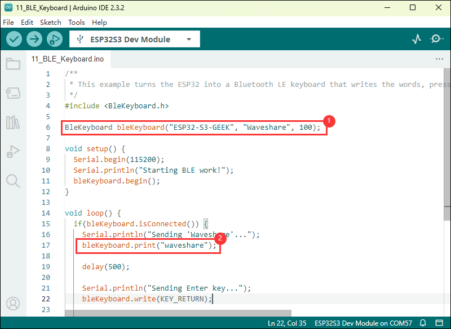This screenshot has height=329, width=451.
Task: Open the Sketch menu
Action: pyautogui.click(x=51, y=22)
